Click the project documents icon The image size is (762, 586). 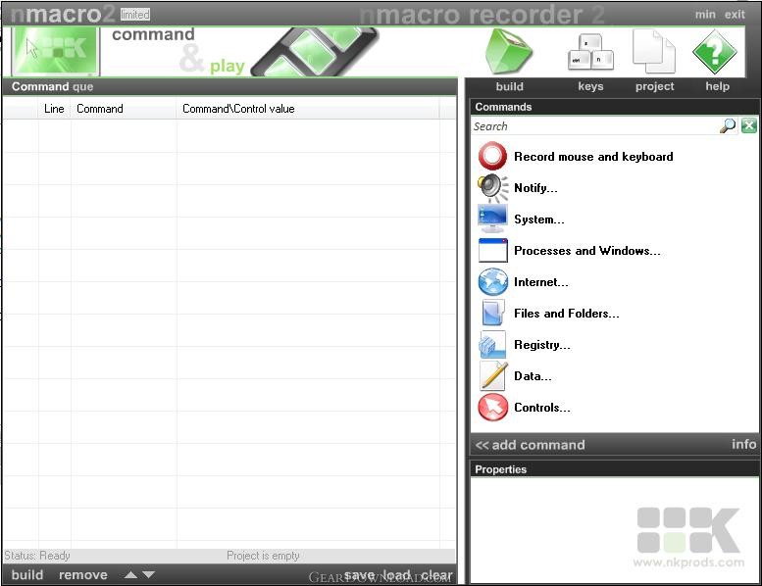(x=653, y=52)
